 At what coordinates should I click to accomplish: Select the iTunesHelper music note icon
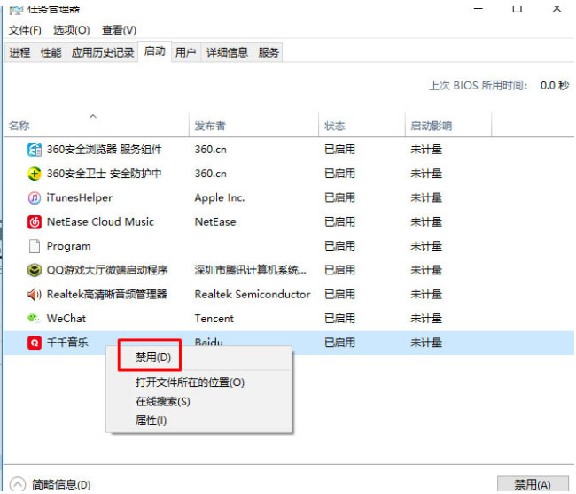35,197
